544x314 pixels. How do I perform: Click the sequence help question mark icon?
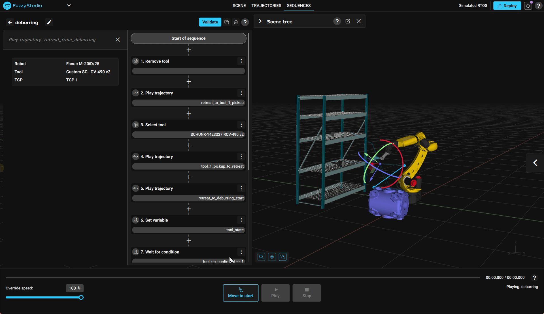pos(245,22)
